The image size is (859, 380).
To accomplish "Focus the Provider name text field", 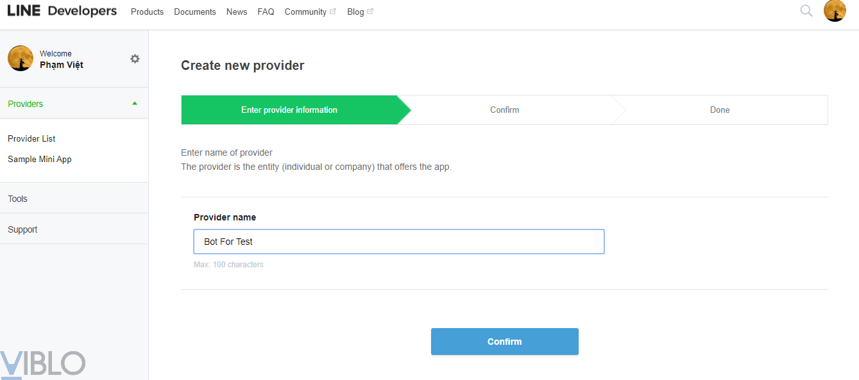I will click(398, 242).
